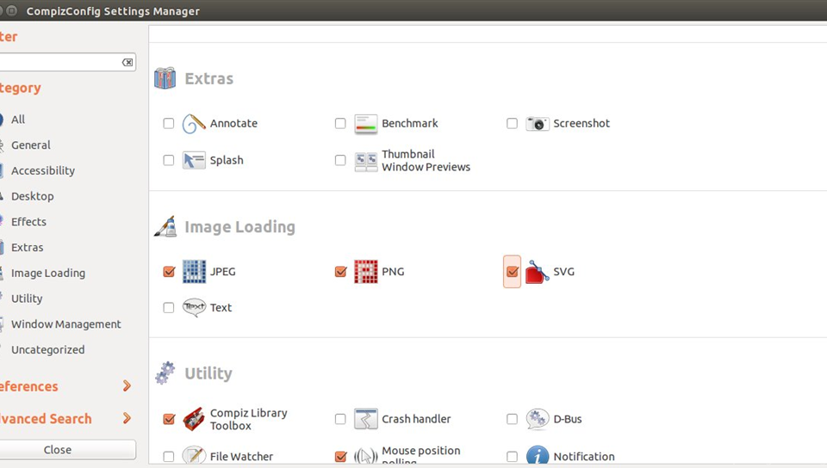This screenshot has height=468, width=827.
Task: Disable the JPEG checkbox
Action: [x=169, y=272]
